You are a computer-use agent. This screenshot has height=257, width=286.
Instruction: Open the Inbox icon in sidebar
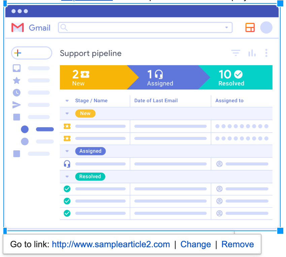(x=16, y=68)
